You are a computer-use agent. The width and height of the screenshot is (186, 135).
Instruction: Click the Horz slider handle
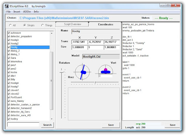95,83
